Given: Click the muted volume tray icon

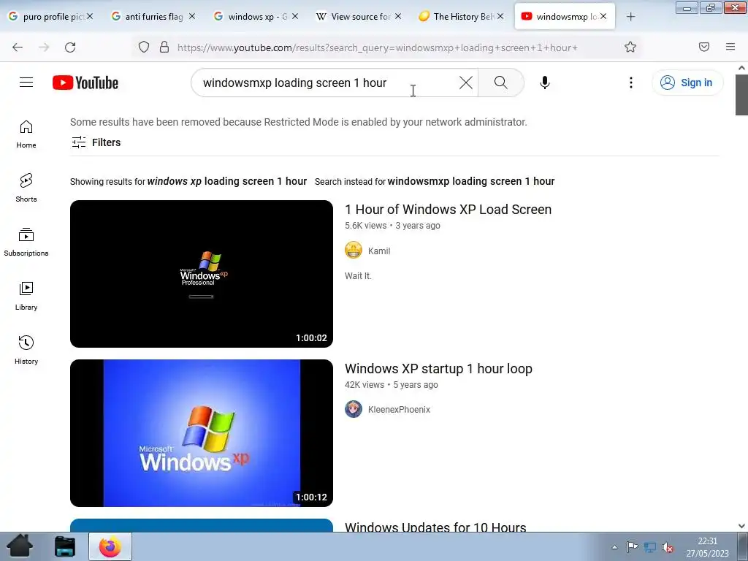Looking at the screenshot, I should point(668,547).
